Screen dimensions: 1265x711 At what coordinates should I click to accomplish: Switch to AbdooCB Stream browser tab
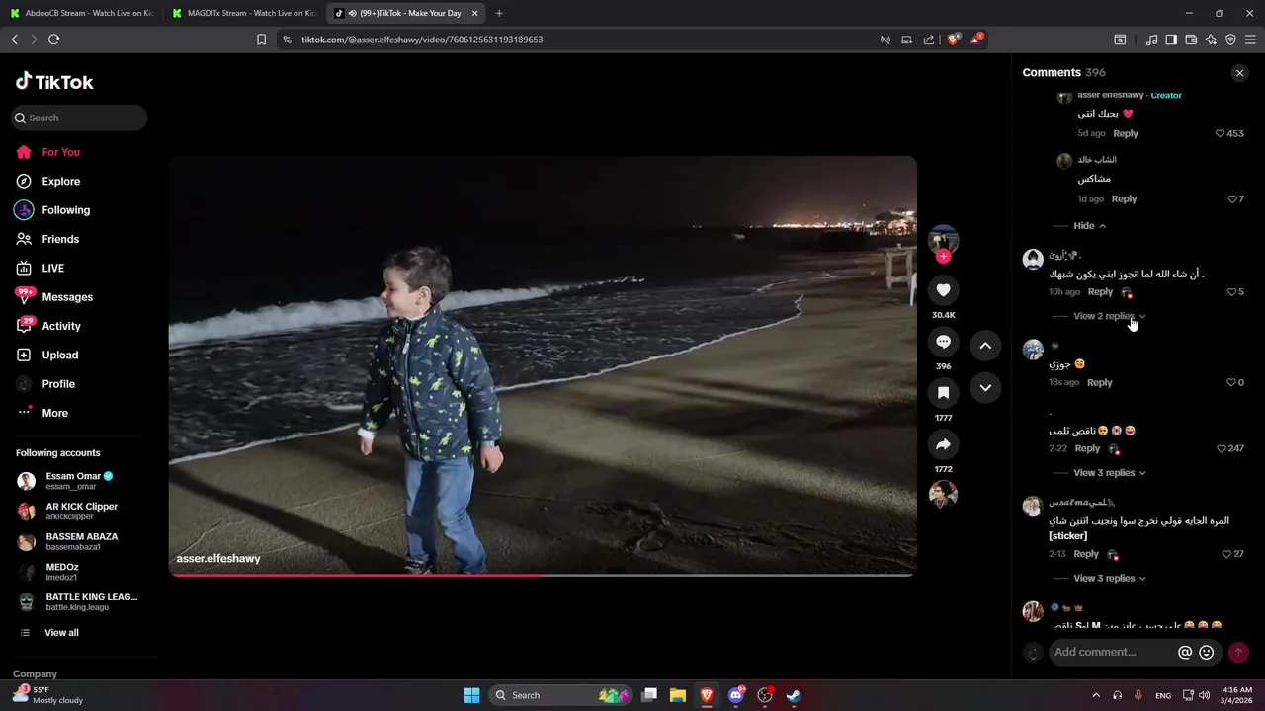[x=81, y=13]
